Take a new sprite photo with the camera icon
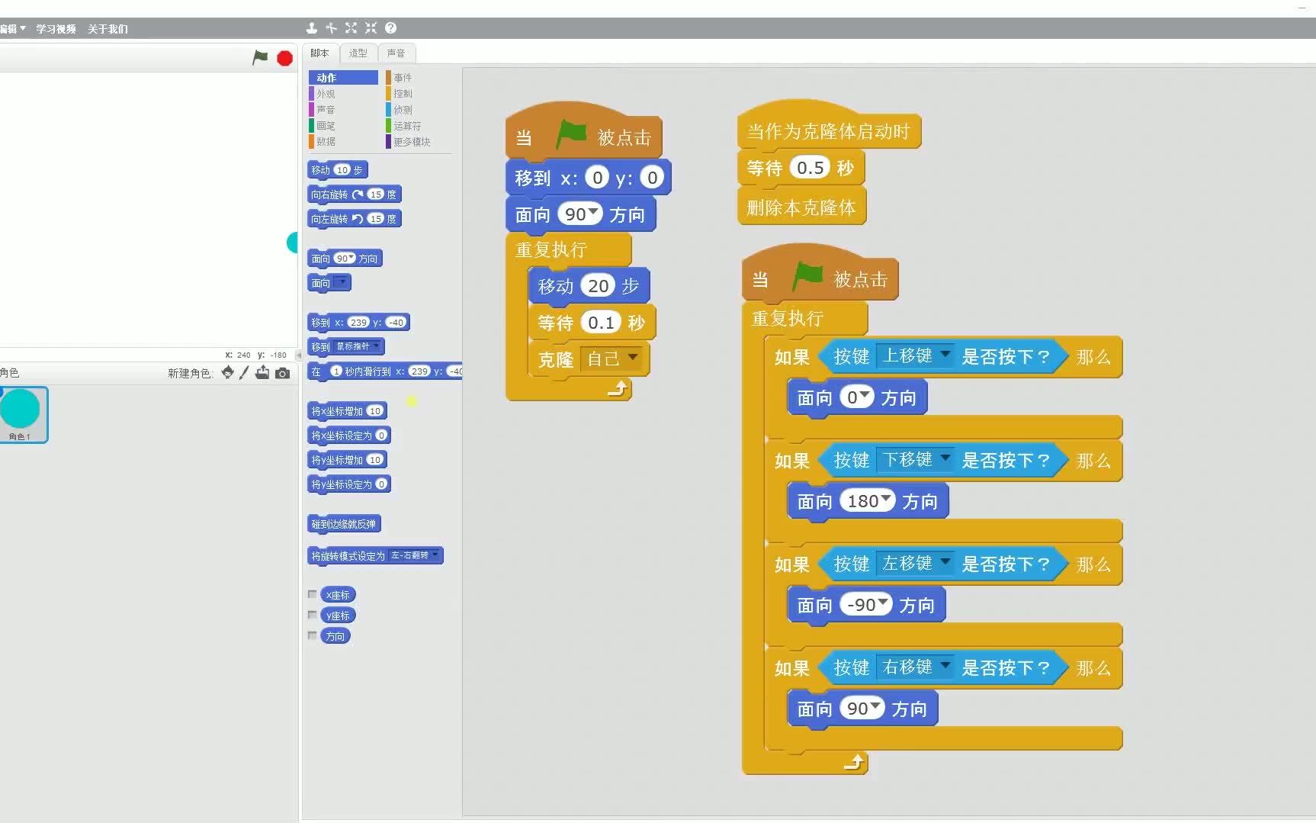The image size is (1316, 823). point(282,373)
